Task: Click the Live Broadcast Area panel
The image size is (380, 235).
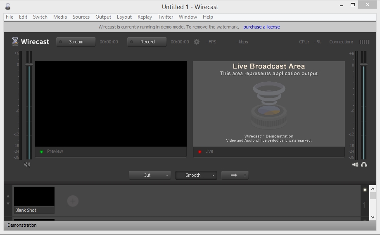Action: [269, 104]
